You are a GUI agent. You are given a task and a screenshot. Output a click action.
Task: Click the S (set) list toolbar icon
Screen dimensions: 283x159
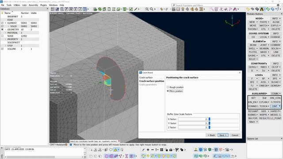[x=76, y=9]
